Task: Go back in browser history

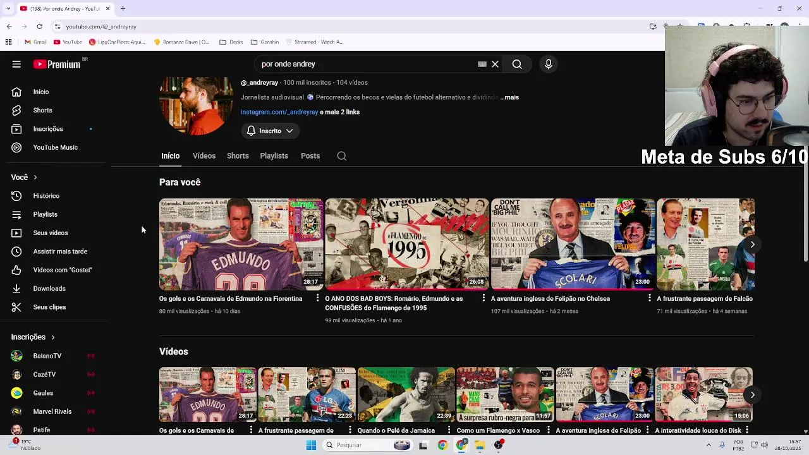Action: [9, 27]
